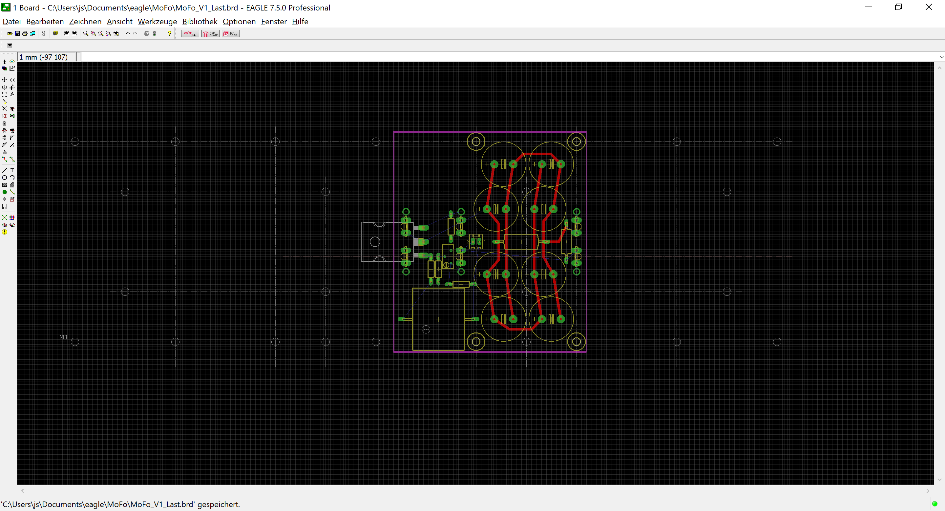Select the Value tool

point(12,130)
